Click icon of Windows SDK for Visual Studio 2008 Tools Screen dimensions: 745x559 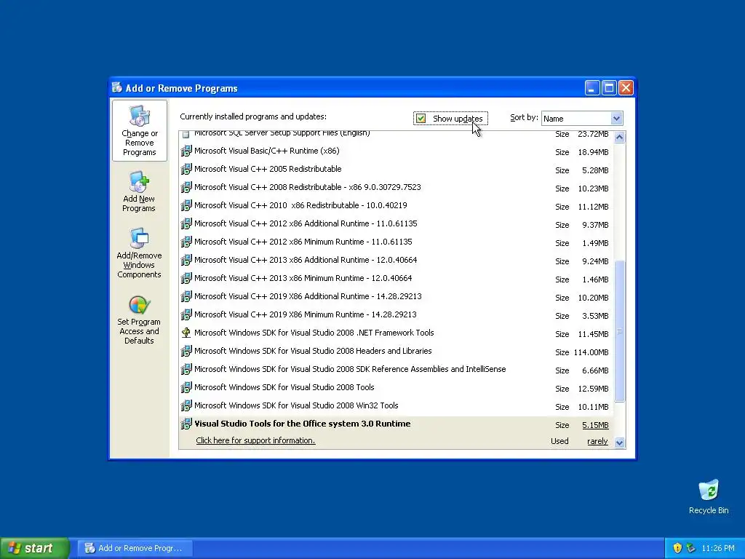pos(186,387)
